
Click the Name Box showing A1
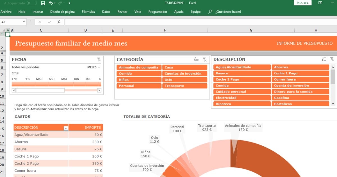(x=11, y=22)
